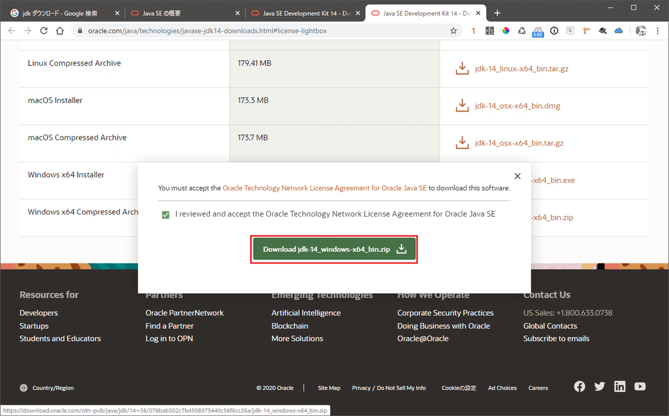
Task: Open Find a Partner link
Action: pos(169,326)
